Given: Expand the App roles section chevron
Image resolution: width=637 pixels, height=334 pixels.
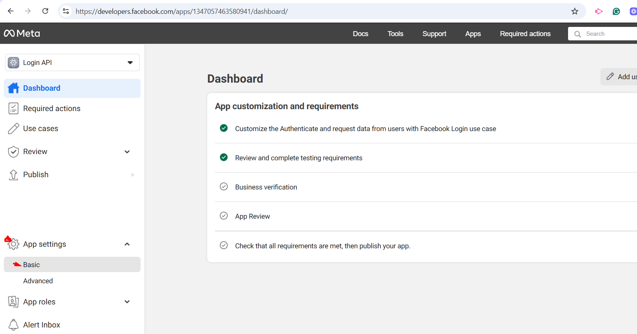Looking at the screenshot, I should [127, 302].
